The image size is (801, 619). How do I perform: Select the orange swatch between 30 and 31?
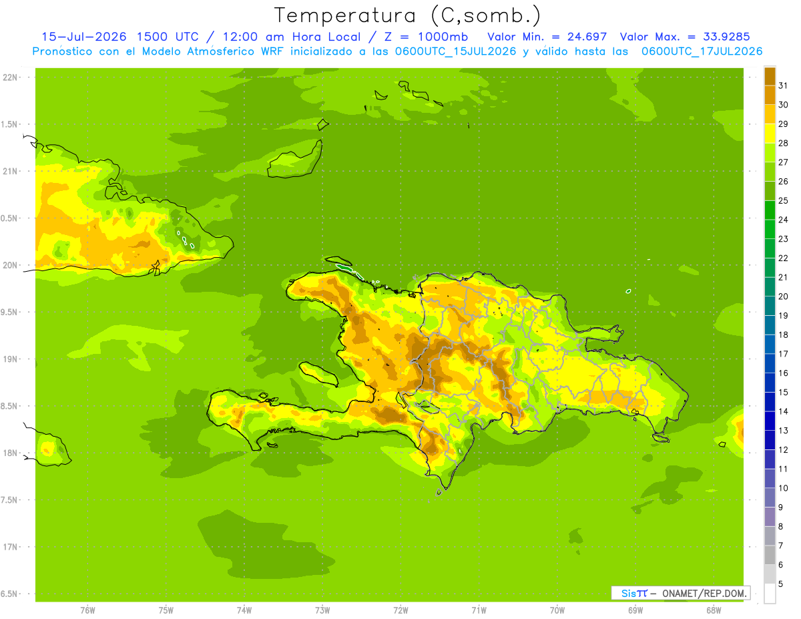[770, 95]
